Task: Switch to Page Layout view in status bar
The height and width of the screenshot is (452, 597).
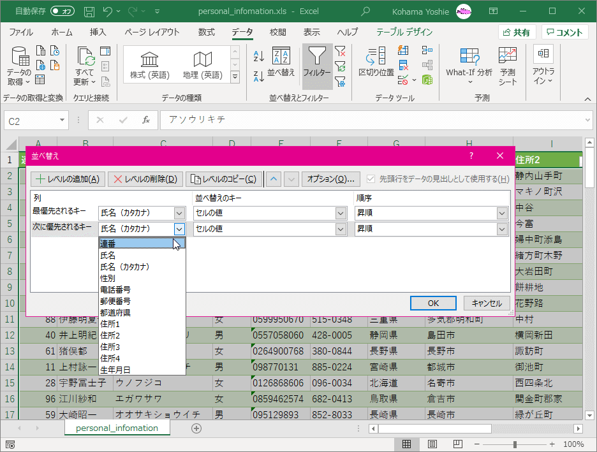Action: pyautogui.click(x=432, y=444)
